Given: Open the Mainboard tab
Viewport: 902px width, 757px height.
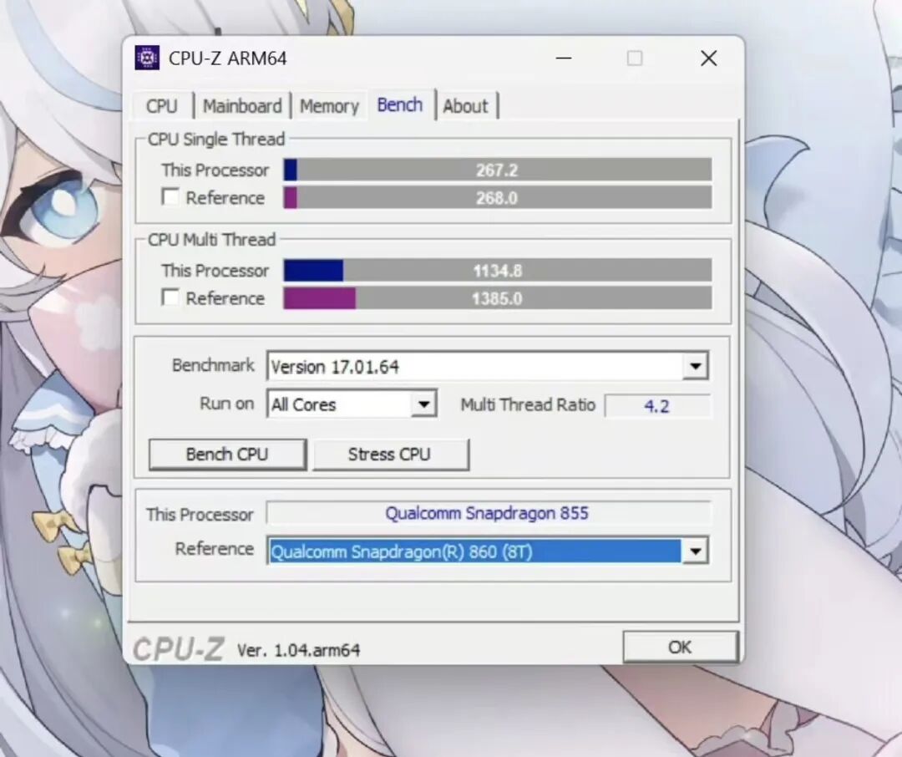Looking at the screenshot, I should point(242,106).
